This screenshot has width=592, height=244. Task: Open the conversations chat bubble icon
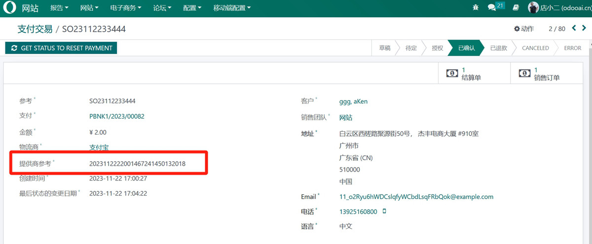[x=492, y=8]
